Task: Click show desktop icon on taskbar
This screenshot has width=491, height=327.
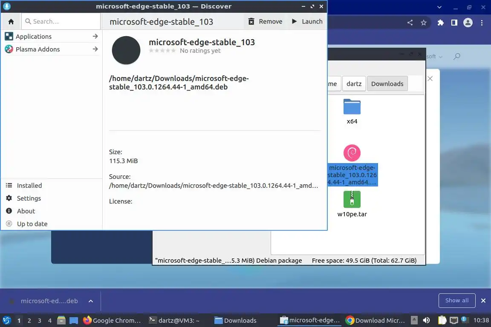Action: point(74,321)
